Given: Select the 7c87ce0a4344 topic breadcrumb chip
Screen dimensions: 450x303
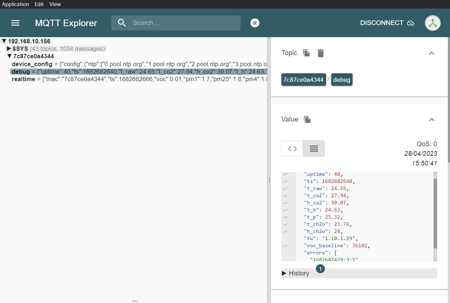Looking at the screenshot, I should (x=304, y=80).
